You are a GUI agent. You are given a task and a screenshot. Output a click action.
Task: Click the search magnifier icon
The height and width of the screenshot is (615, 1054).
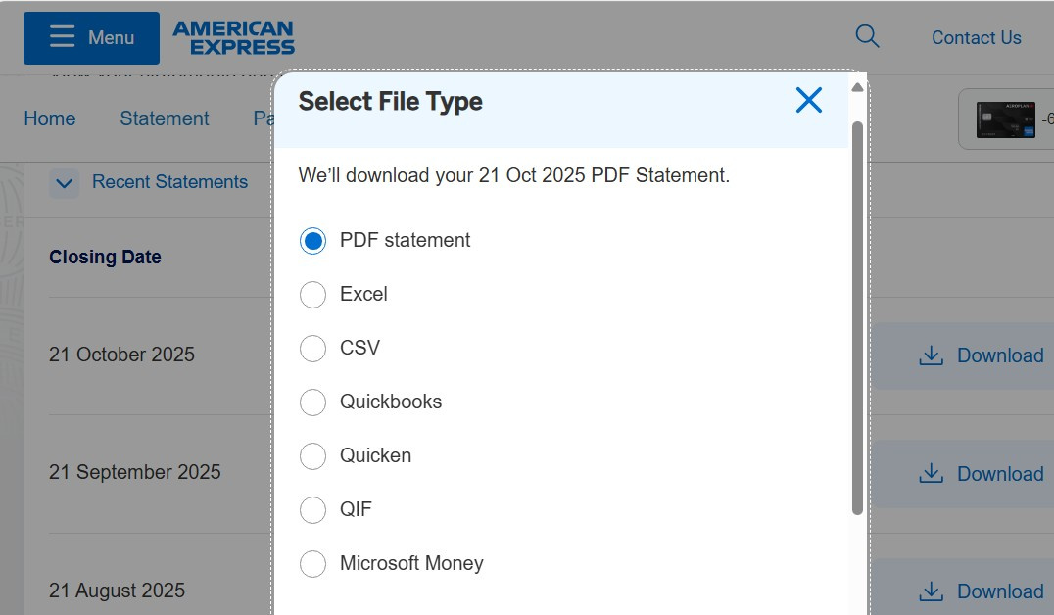[867, 37]
